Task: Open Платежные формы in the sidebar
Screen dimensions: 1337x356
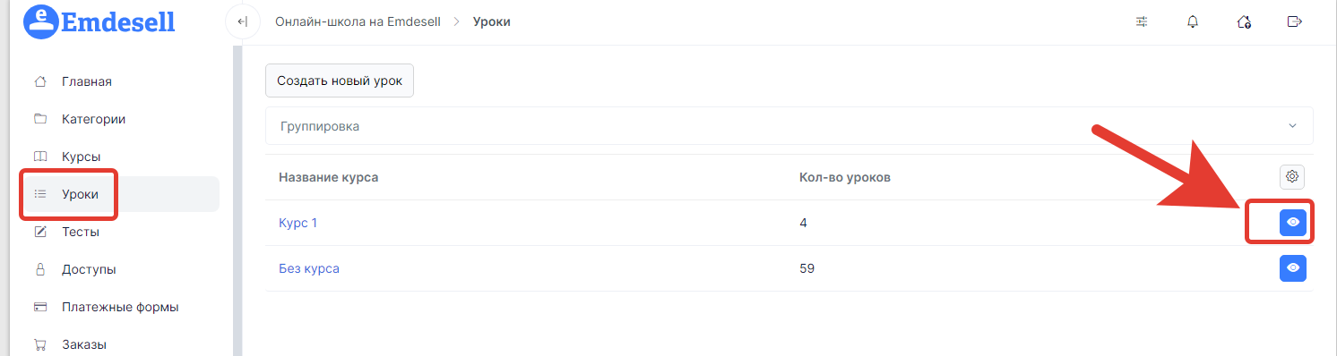Action: point(122,307)
